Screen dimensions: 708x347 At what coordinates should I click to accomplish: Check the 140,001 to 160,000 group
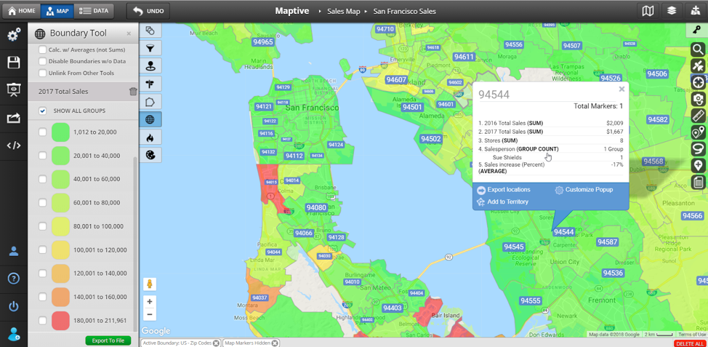pos(42,297)
